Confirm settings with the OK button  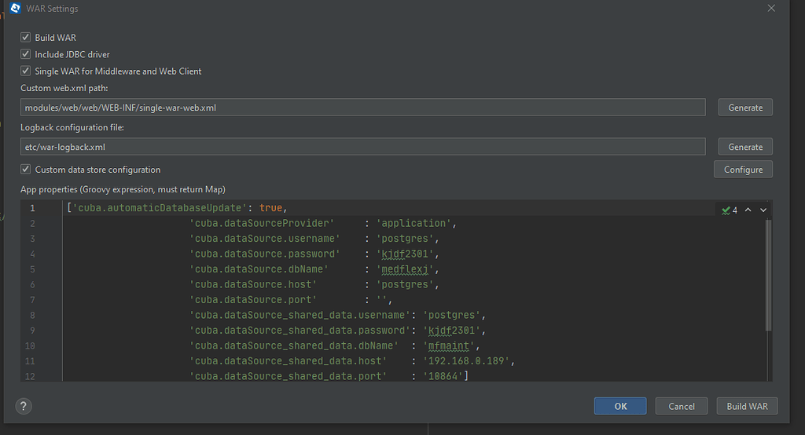(620, 406)
